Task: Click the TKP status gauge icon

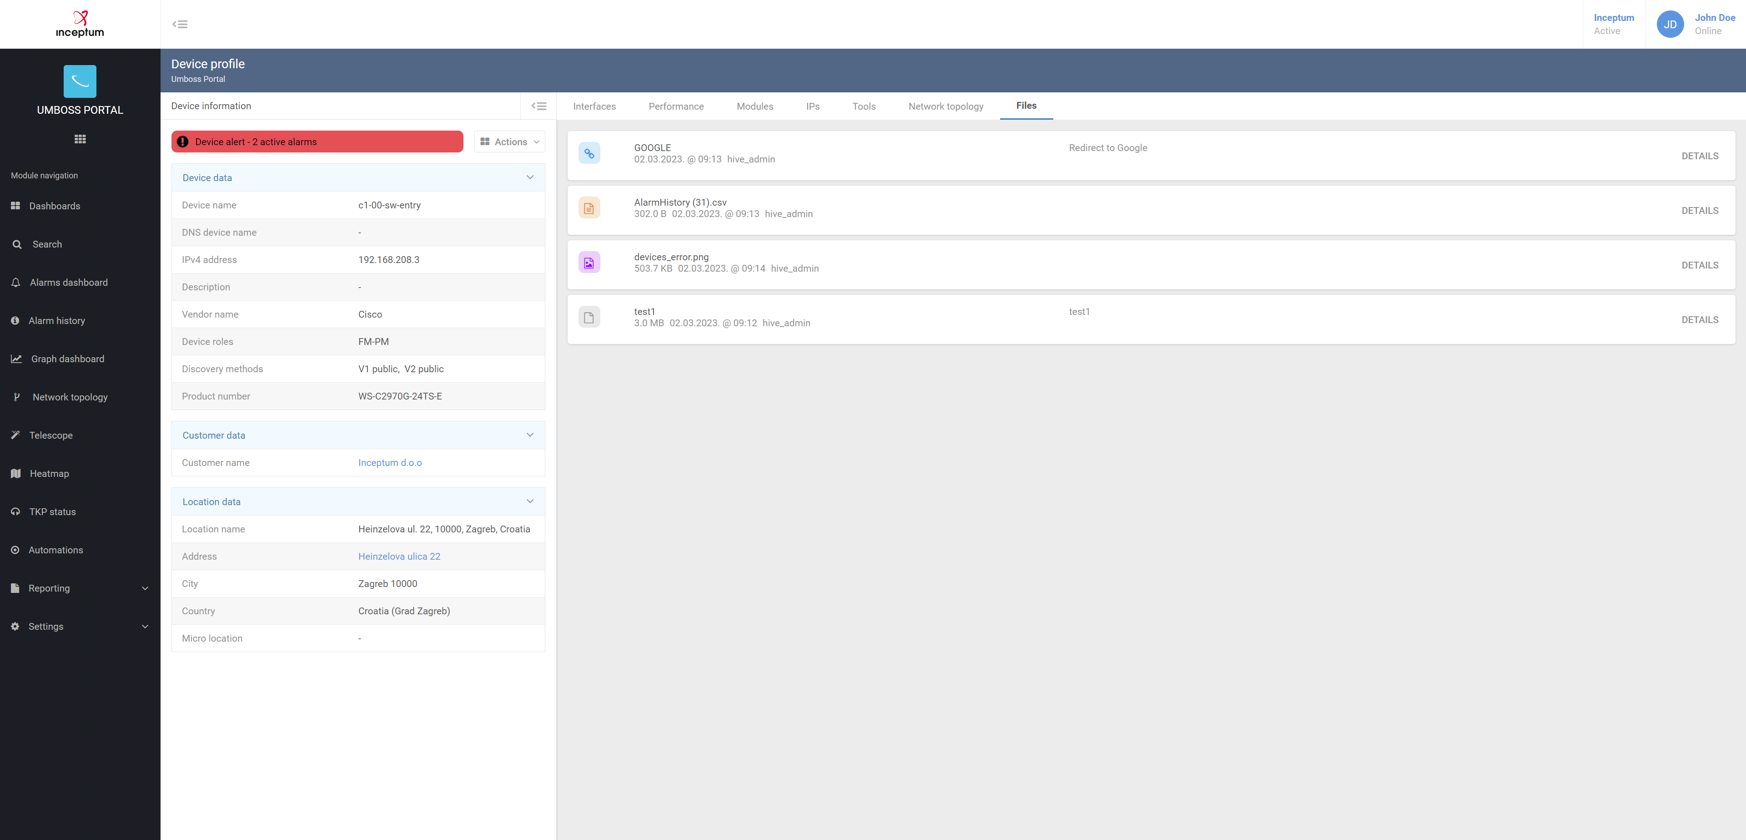Action: click(15, 512)
